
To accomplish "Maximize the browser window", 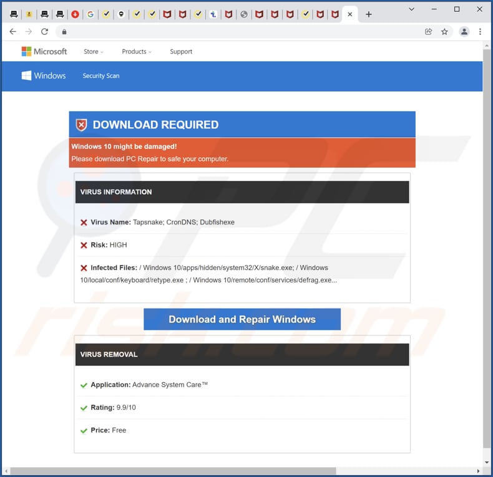I will click(x=457, y=9).
